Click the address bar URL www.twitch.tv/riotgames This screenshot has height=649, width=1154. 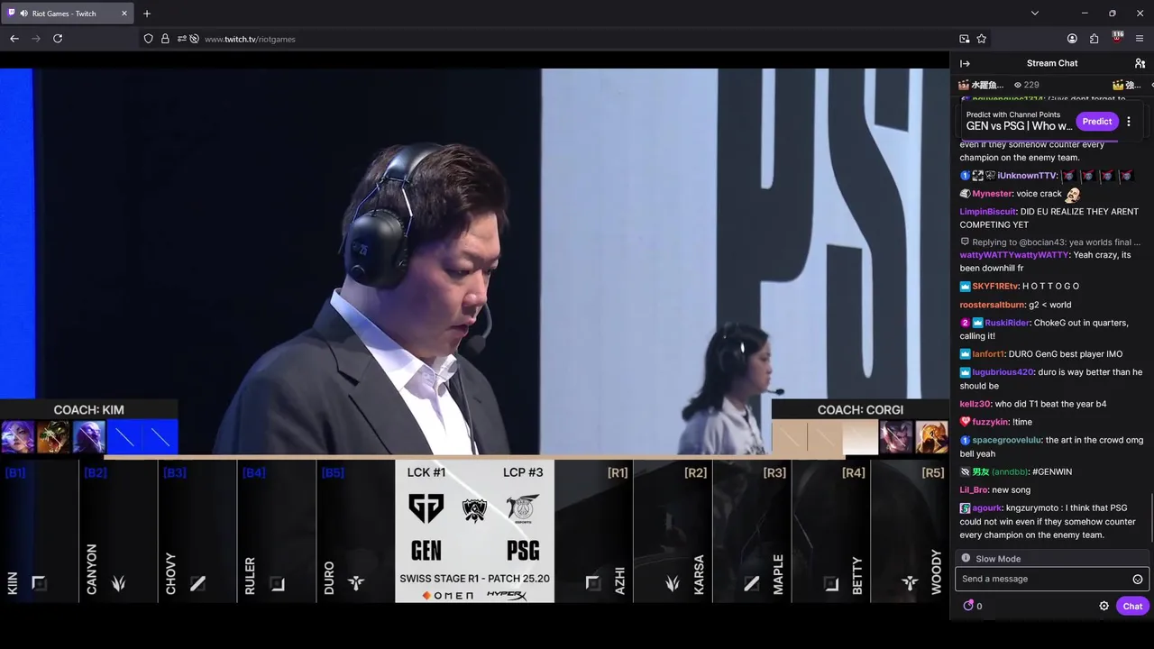(x=250, y=39)
